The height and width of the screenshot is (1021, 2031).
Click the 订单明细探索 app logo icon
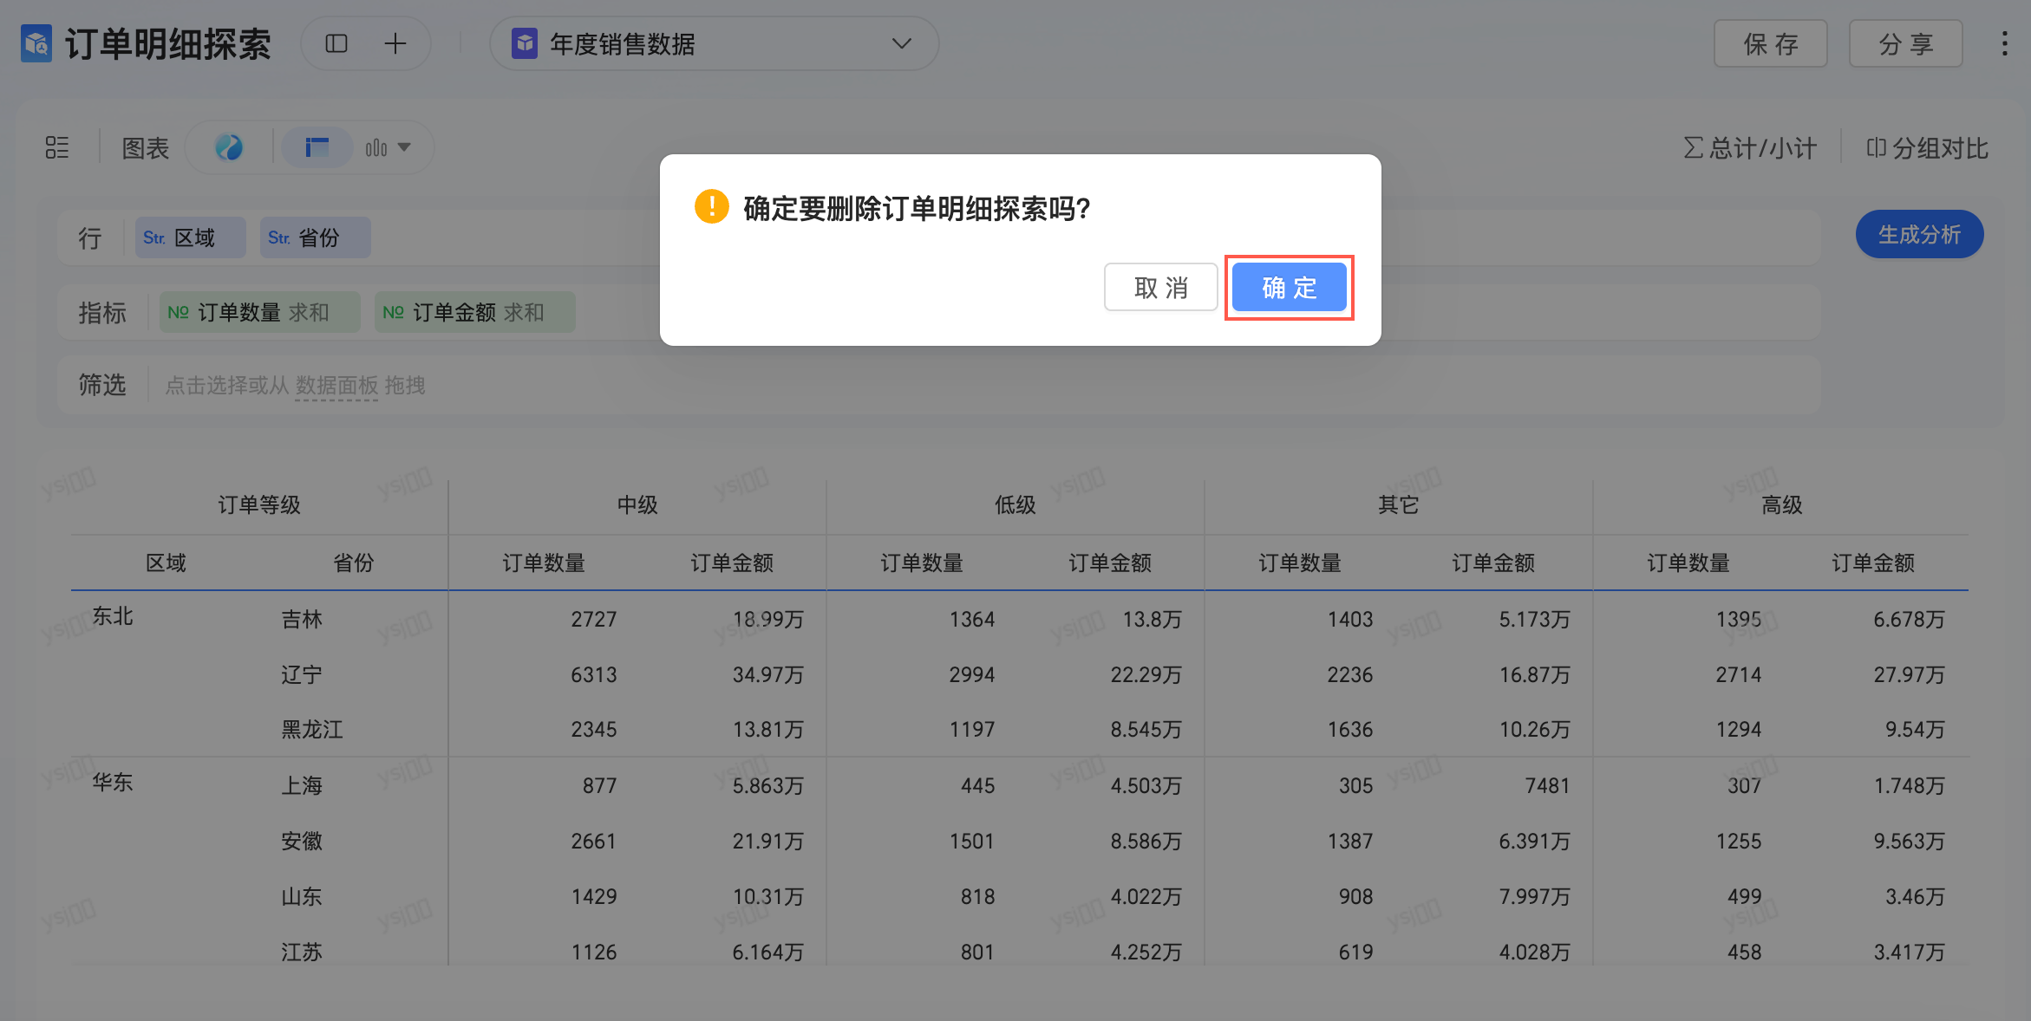click(x=36, y=43)
